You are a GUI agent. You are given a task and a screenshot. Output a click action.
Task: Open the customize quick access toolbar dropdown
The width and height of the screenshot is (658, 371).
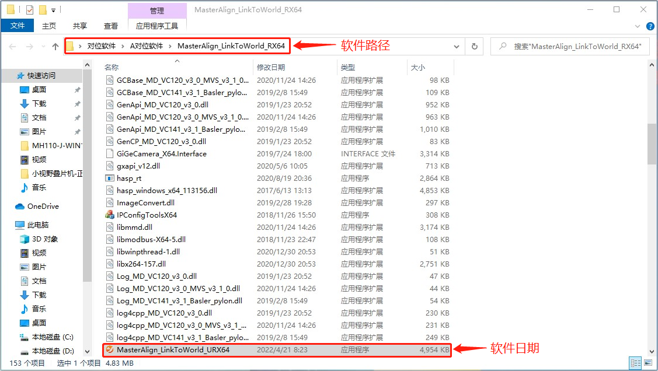54,10
